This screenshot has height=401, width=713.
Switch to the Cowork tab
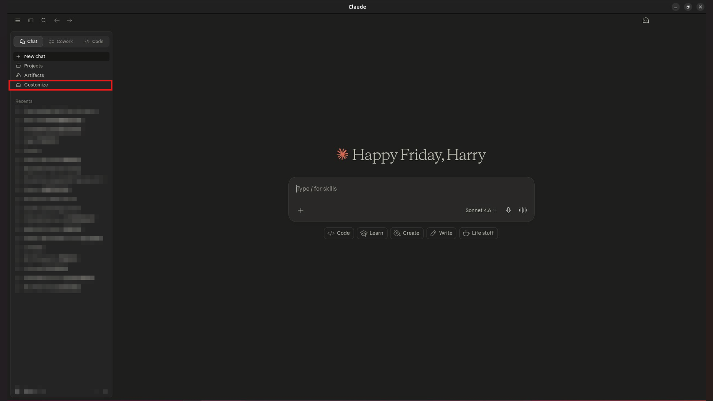tap(61, 42)
